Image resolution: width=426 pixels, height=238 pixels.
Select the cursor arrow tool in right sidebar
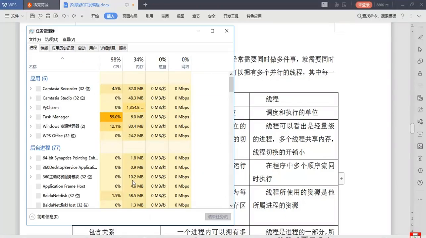(420, 49)
